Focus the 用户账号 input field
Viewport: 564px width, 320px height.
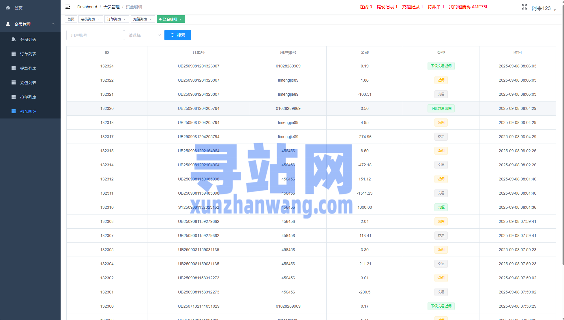95,35
